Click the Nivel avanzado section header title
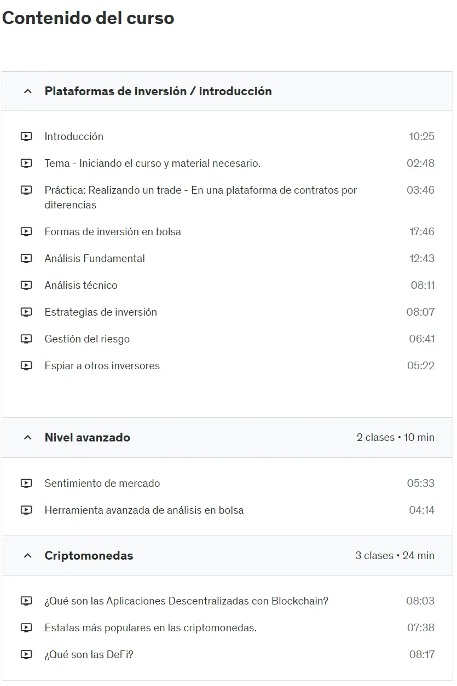Viewport: 457px width, 686px height. (88, 438)
